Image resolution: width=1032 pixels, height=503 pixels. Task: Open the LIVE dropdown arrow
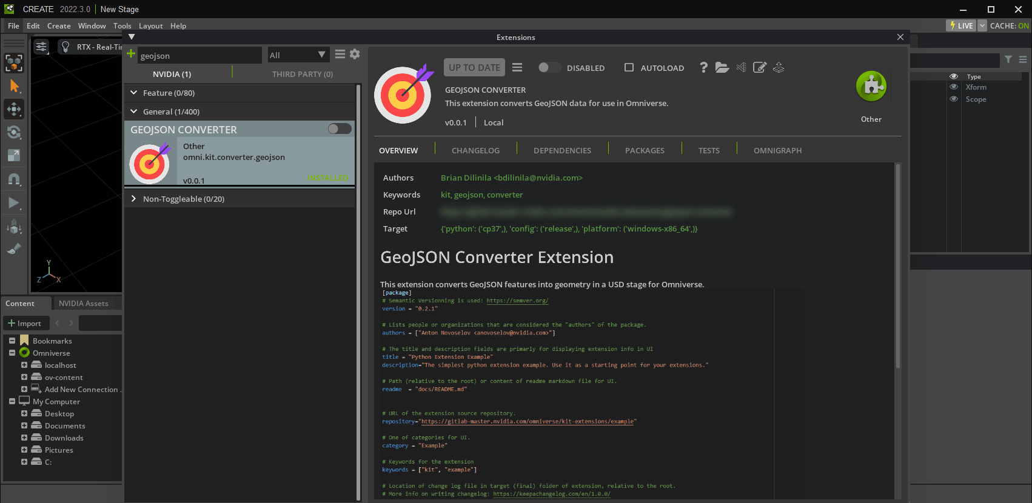982,25
